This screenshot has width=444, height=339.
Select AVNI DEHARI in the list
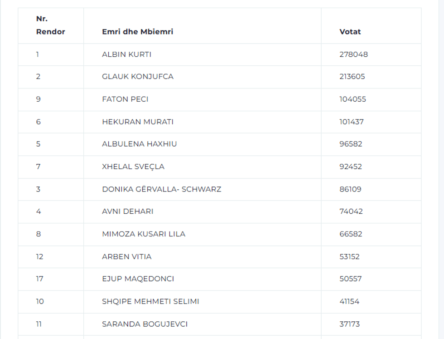tap(127, 211)
